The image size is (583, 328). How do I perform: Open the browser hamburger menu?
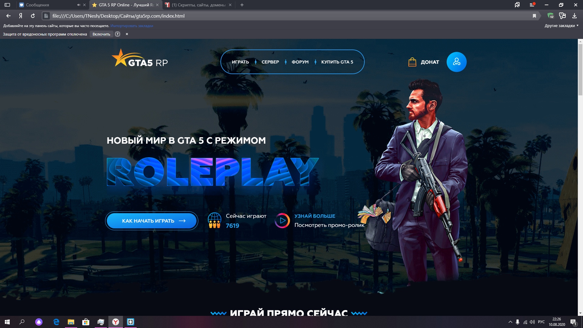[532, 5]
